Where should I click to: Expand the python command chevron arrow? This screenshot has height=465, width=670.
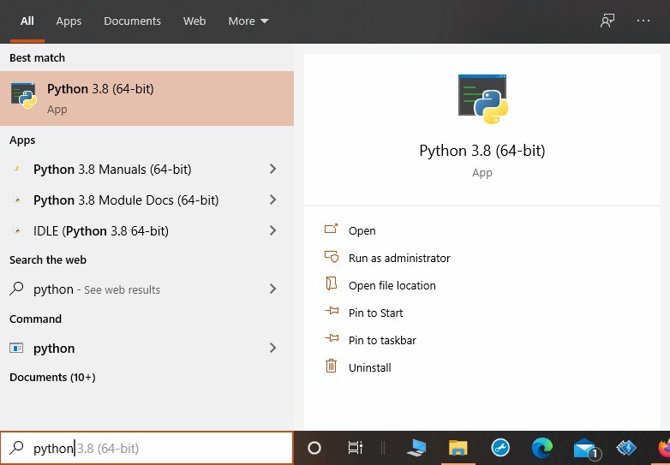[272, 348]
